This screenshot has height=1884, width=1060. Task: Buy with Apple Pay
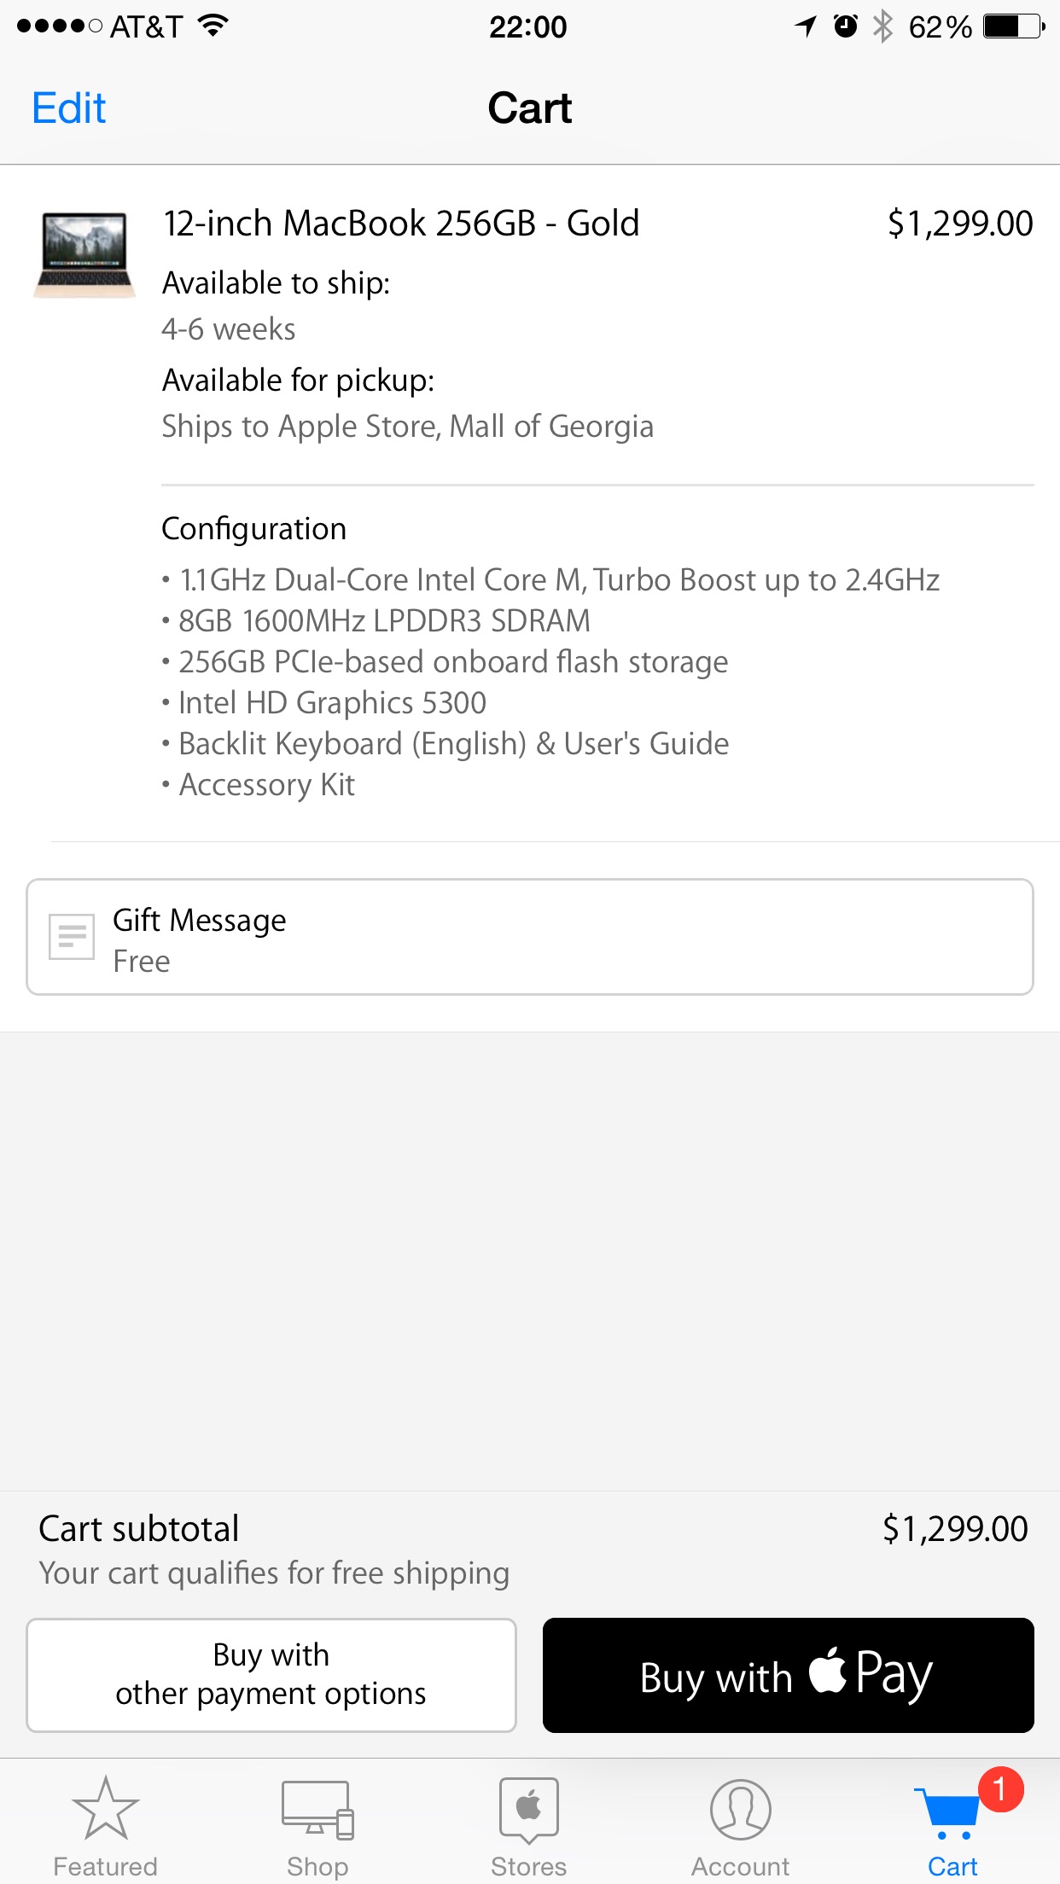pos(789,1675)
